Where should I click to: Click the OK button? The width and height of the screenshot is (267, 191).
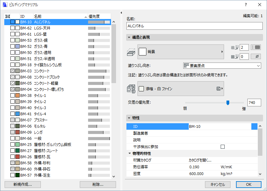pyautogui.click(x=249, y=185)
